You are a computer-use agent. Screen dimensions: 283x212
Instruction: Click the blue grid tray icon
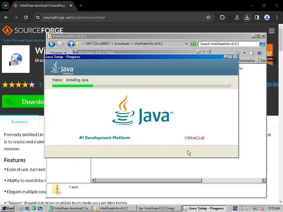[235, 208]
